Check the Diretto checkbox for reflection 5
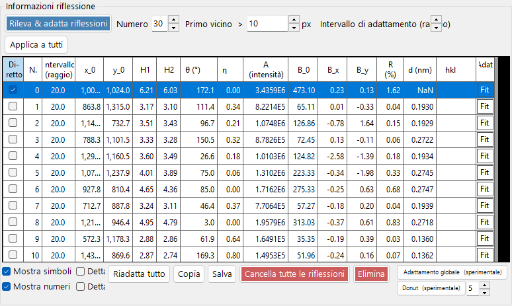512x306 pixels. click(x=13, y=172)
